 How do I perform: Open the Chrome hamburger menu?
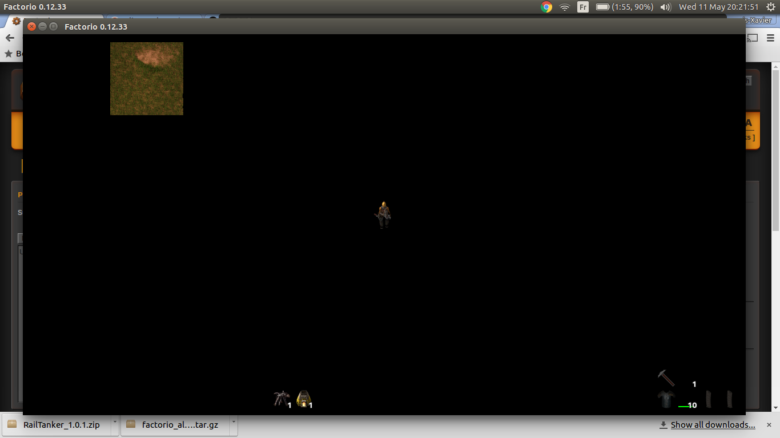(x=770, y=38)
